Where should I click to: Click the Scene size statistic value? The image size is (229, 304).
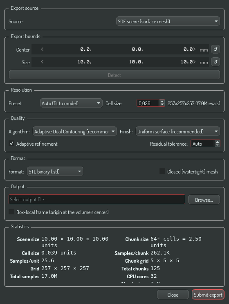[x=75, y=242]
